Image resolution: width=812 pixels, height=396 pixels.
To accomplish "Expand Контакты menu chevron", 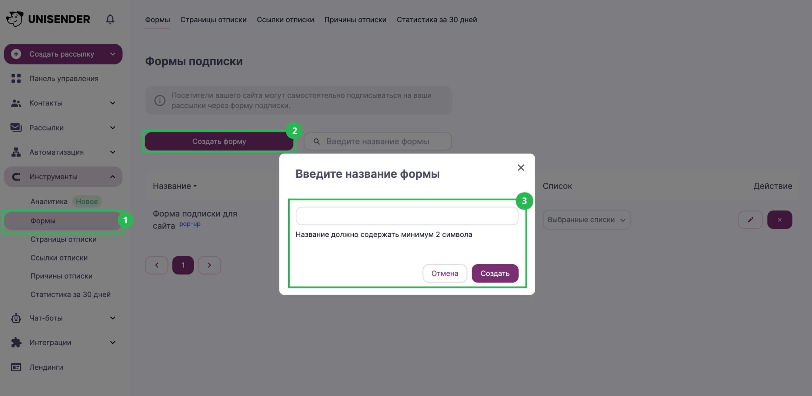I will tap(113, 103).
